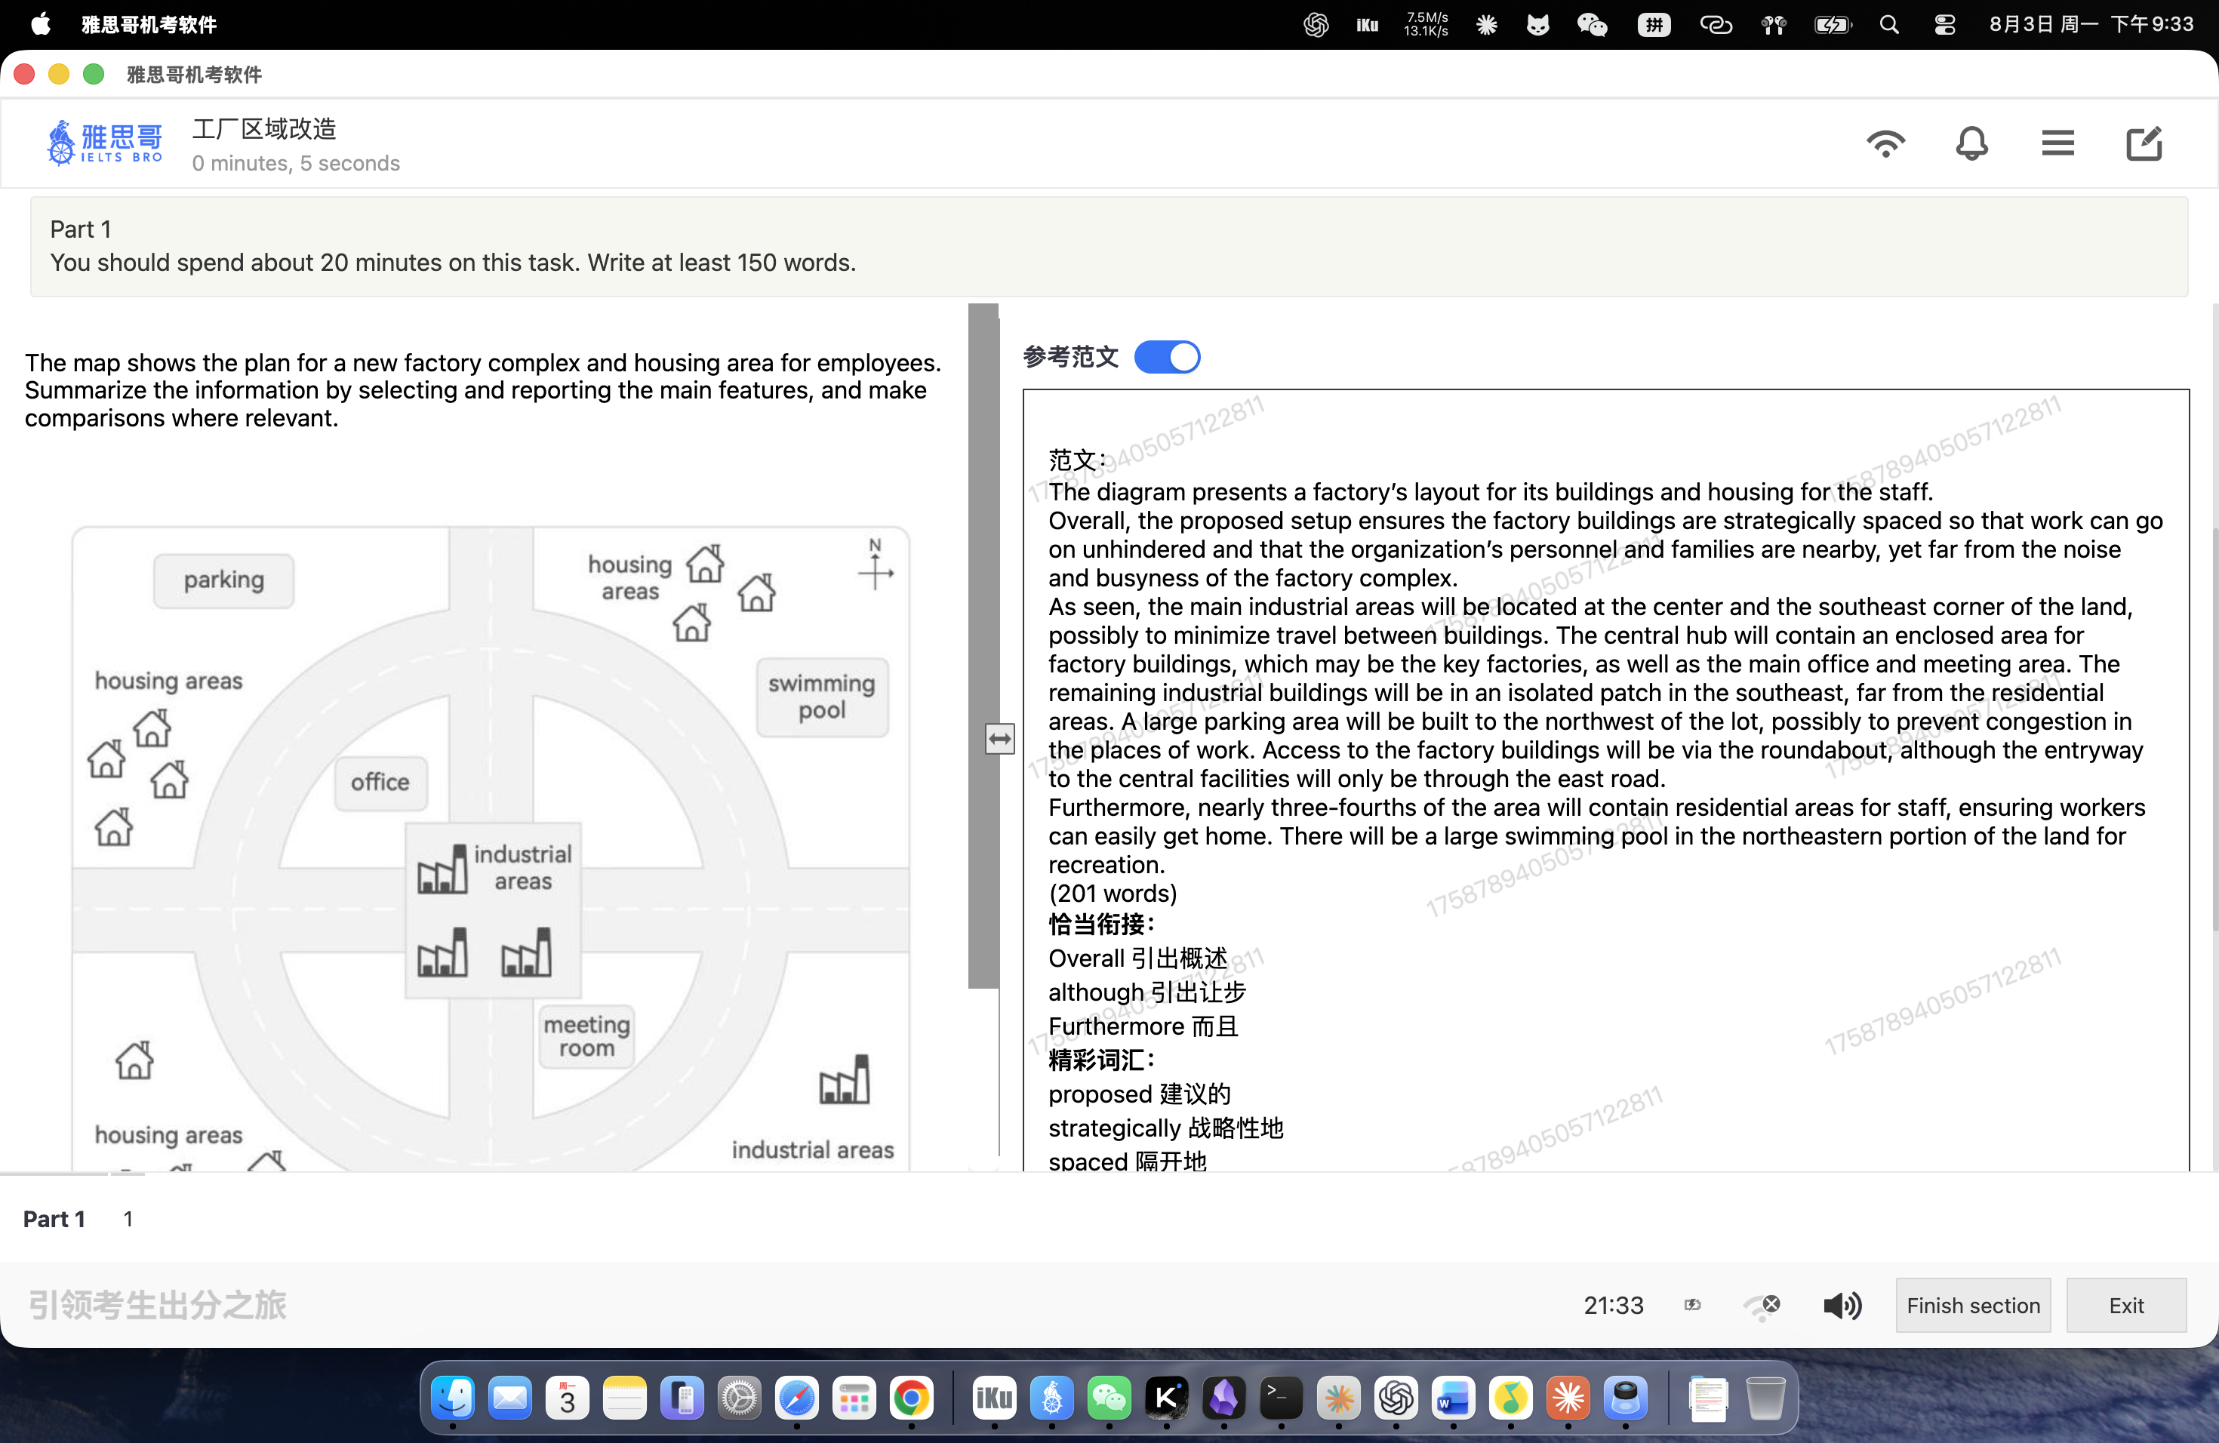Click the exam title 工厂区域改造
Viewport: 2219px width, 1443px height.
click(264, 128)
